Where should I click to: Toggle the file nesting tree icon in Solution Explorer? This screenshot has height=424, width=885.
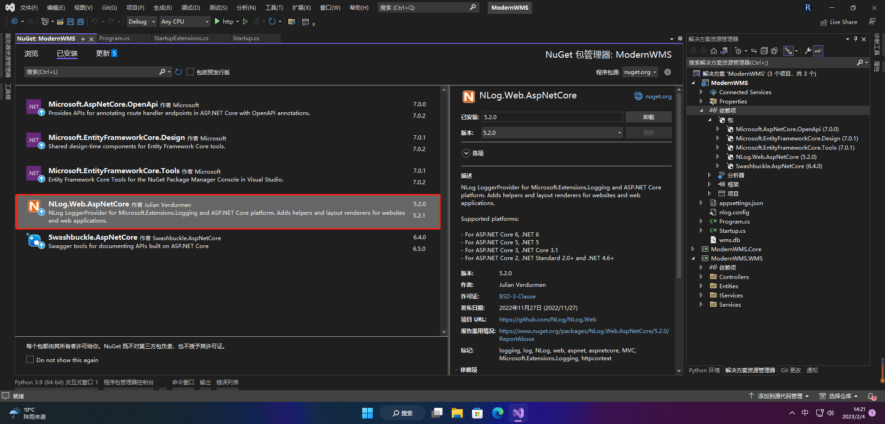click(x=789, y=51)
